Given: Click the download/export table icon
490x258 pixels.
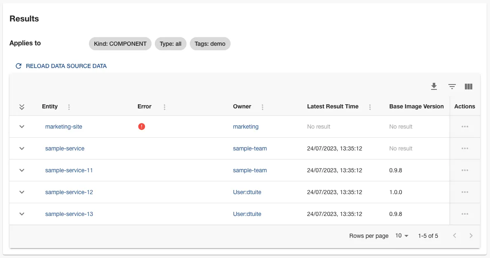Looking at the screenshot, I should coord(434,87).
